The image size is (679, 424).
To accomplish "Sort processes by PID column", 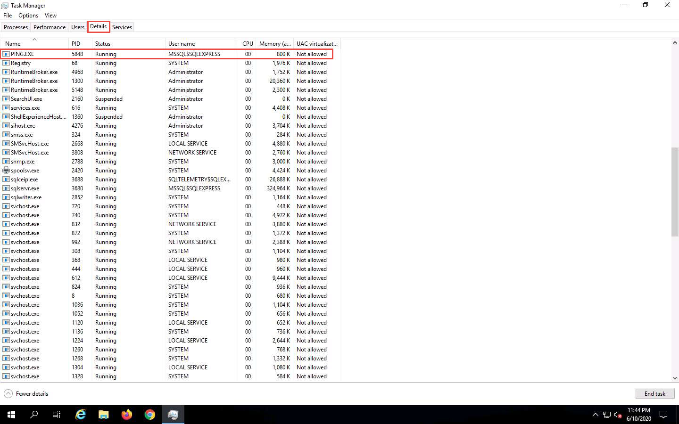I will click(76, 44).
